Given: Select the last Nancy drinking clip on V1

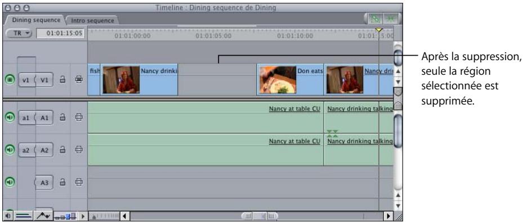Looking at the screenshot, I should [359, 80].
